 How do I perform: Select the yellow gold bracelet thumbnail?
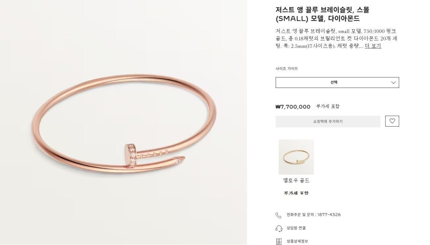tap(296, 157)
